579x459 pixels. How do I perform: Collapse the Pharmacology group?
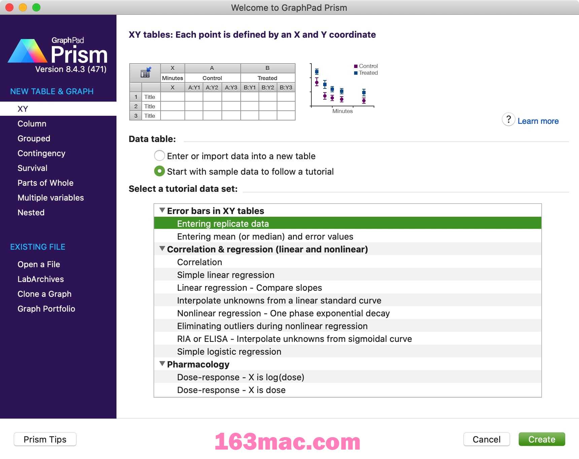162,364
